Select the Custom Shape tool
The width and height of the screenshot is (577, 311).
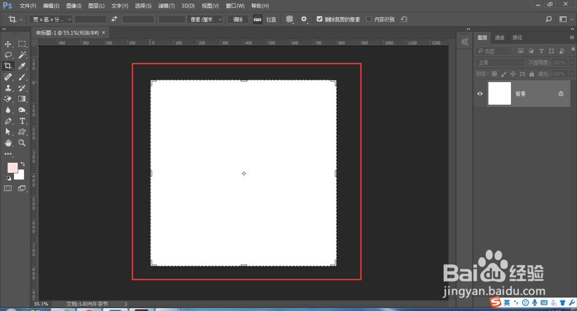tap(22, 132)
